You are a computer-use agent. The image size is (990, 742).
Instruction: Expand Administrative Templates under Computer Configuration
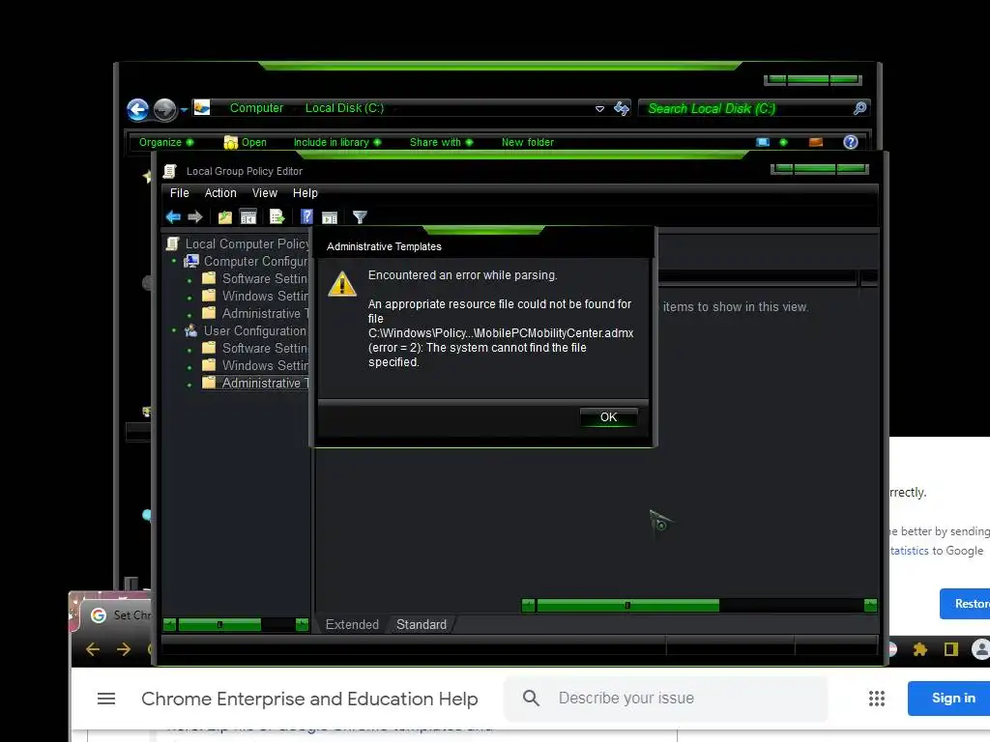[189, 315]
